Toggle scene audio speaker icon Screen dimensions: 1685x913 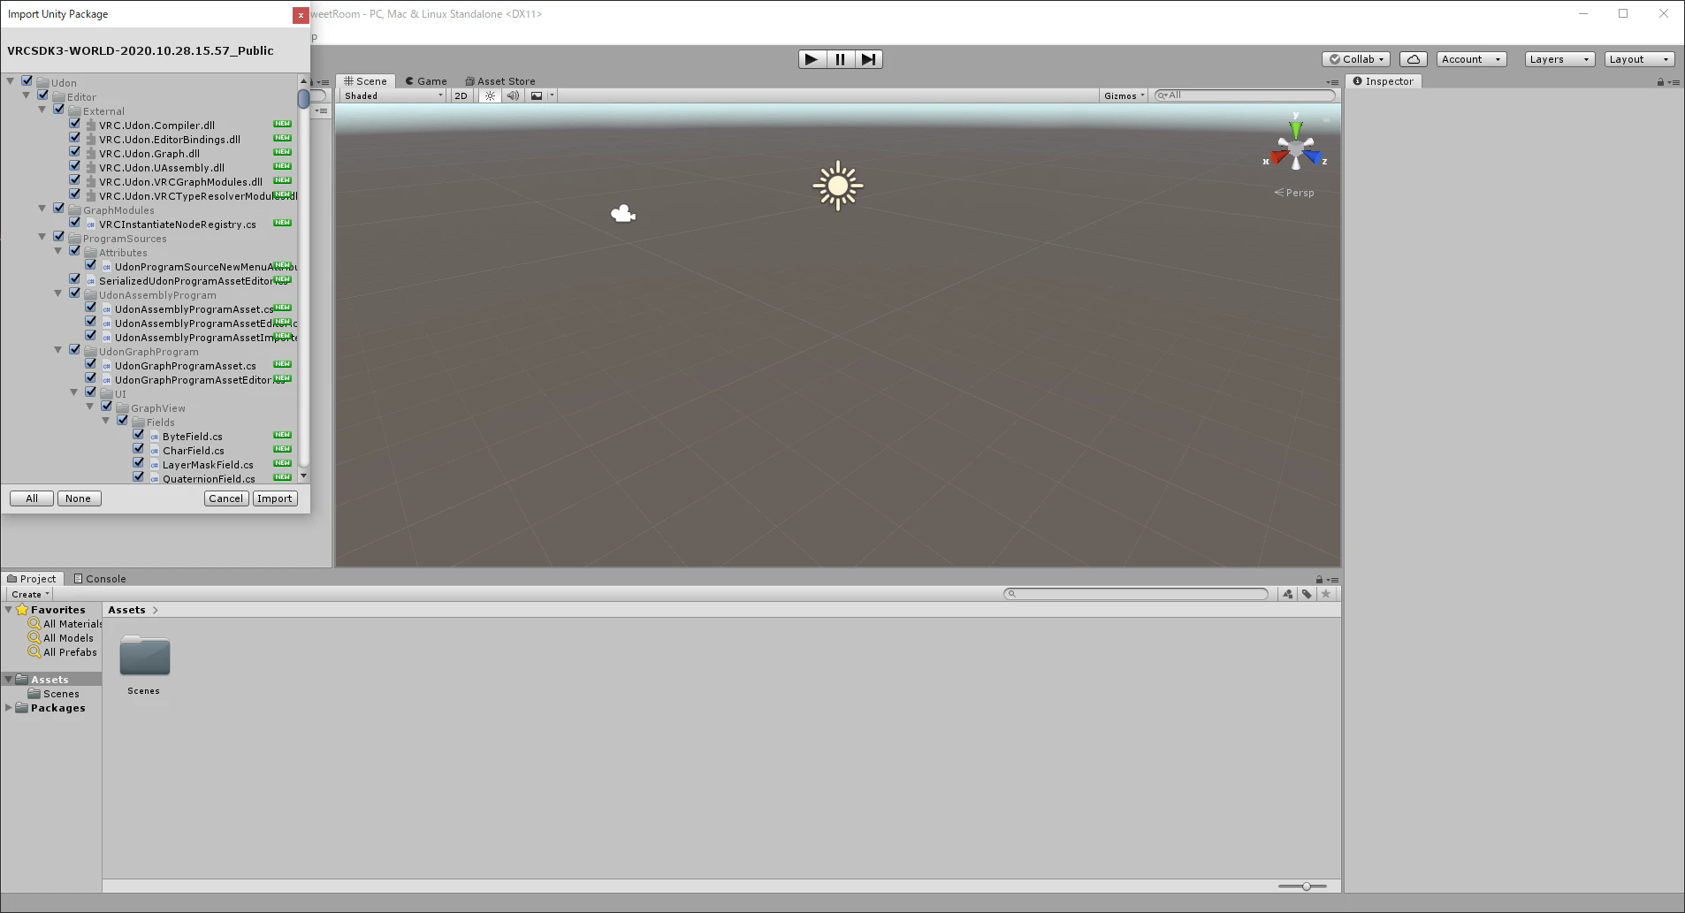point(513,95)
